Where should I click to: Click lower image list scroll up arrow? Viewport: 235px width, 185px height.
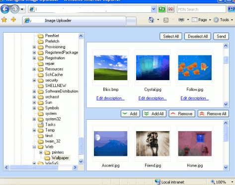coord(226,123)
